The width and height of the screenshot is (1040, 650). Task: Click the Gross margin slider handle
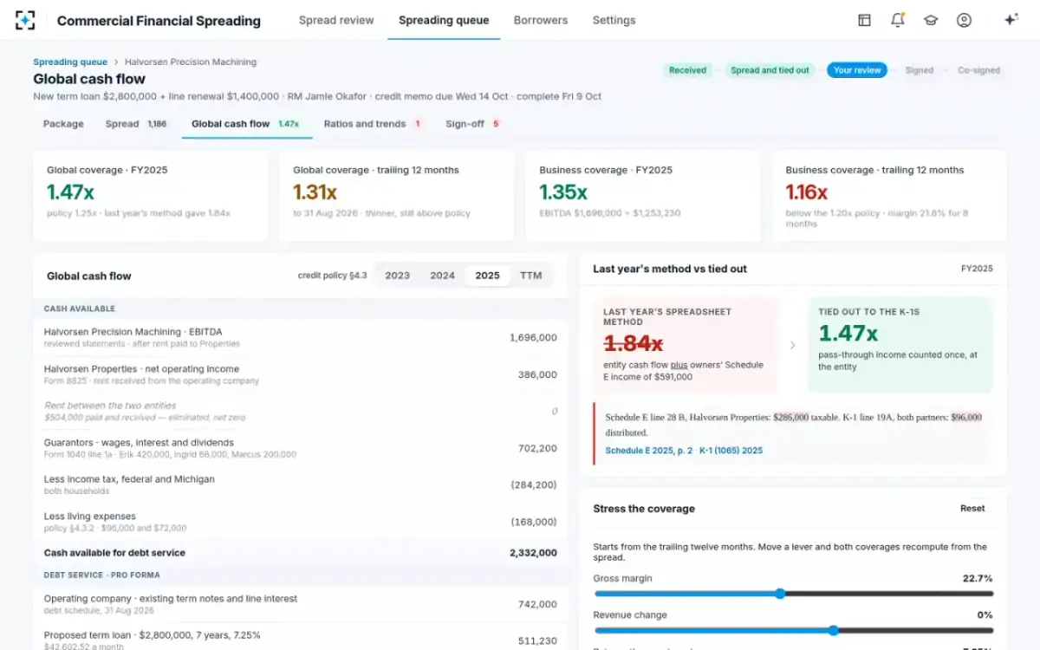[x=779, y=594]
